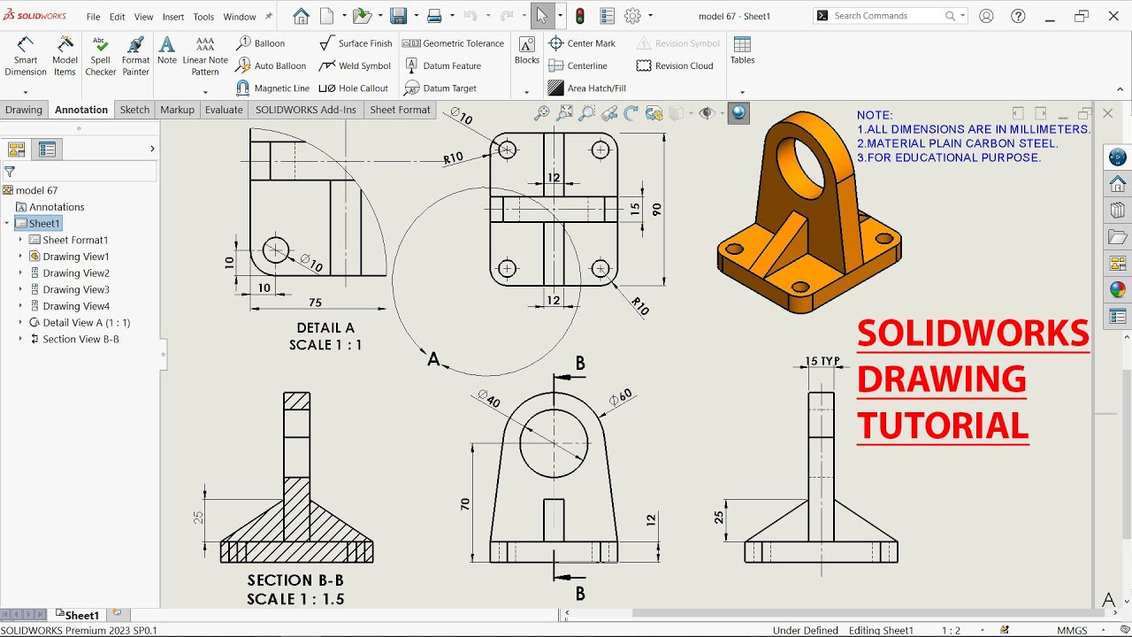This screenshot has height=637, width=1132.
Task: Open the Model Items tool
Action: tap(65, 57)
